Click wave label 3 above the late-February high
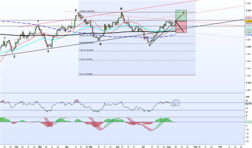This screenshot has height=148, width=252. [x=38, y=21]
